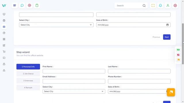This screenshot has height=103, width=184.
Task: Click the search magnifier icon
Action: (144, 6)
